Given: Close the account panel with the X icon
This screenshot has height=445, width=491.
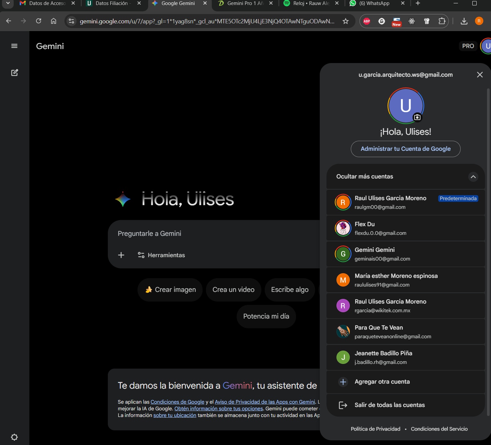Looking at the screenshot, I should (480, 75).
